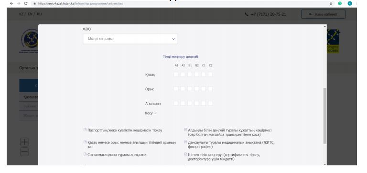This screenshot has width=367, height=173.
Task: Click 'Қосу +' to add another language
Action: point(151,113)
